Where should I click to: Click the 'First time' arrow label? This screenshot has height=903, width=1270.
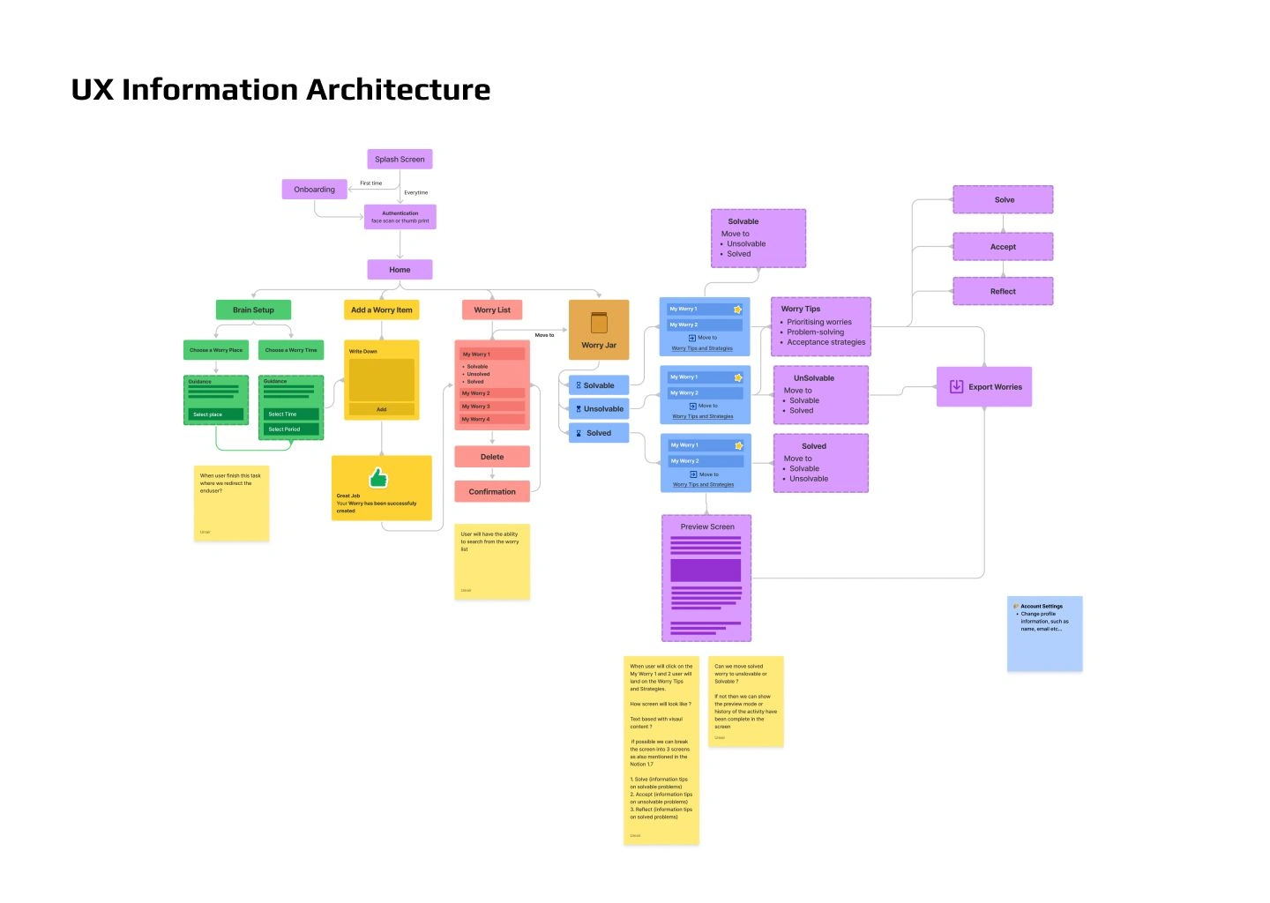pos(371,183)
